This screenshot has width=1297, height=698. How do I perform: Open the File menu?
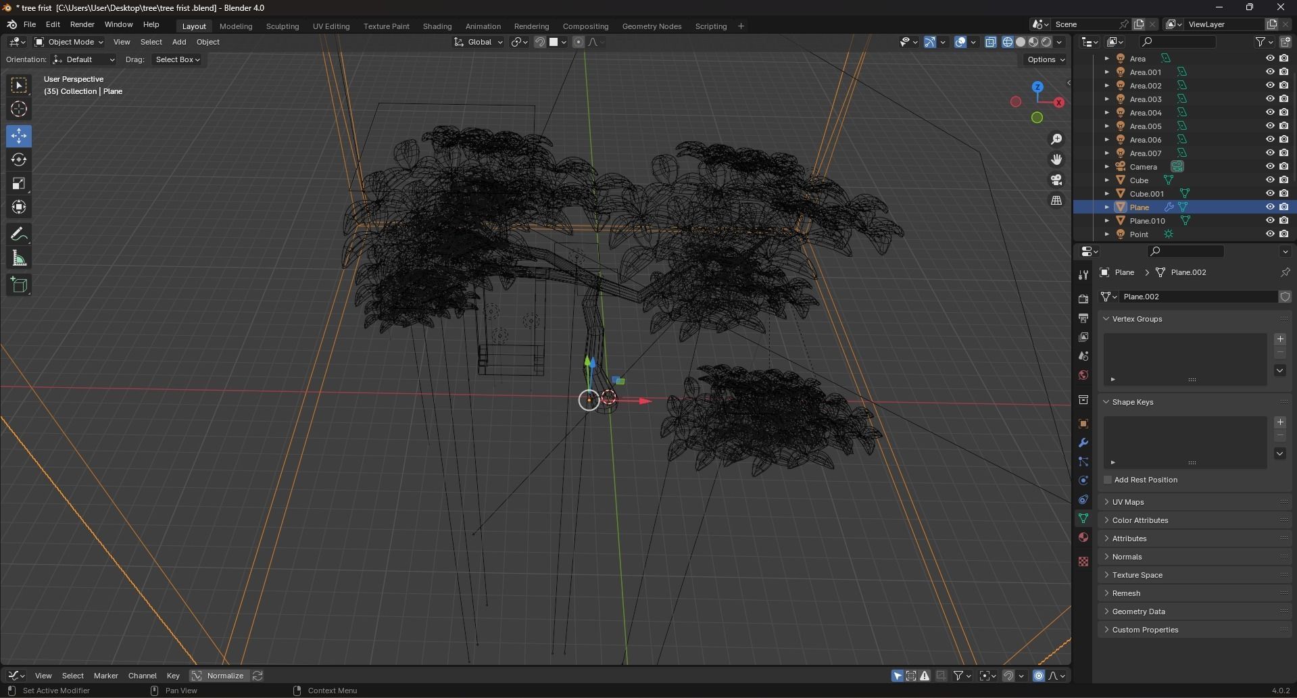click(x=30, y=24)
